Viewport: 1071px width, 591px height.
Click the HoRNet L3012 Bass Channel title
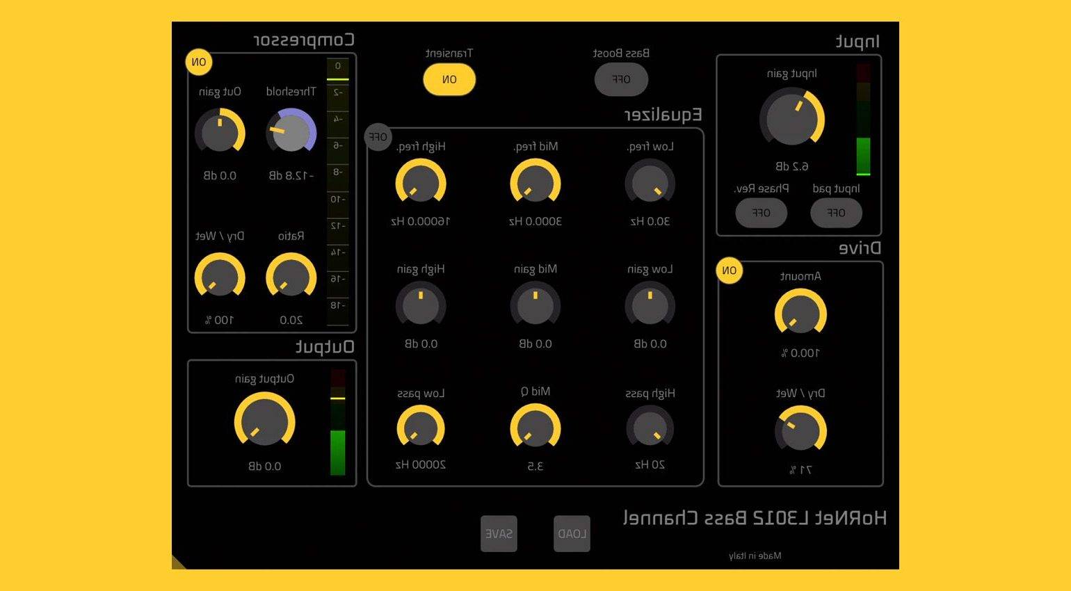(755, 518)
